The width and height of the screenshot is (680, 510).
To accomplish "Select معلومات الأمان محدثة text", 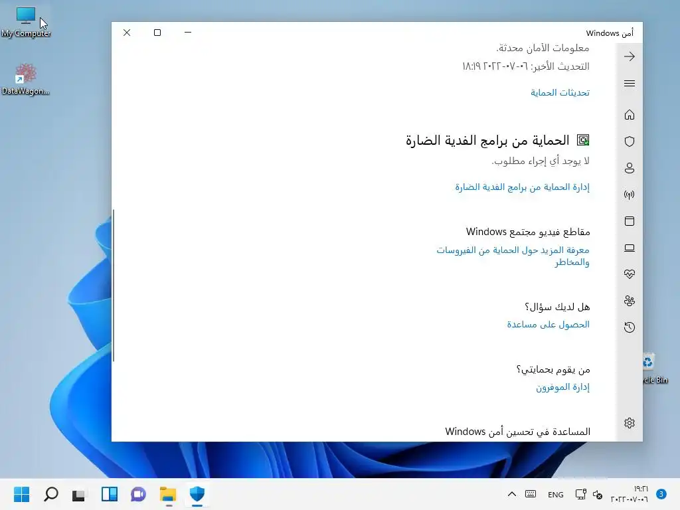I will (x=543, y=48).
